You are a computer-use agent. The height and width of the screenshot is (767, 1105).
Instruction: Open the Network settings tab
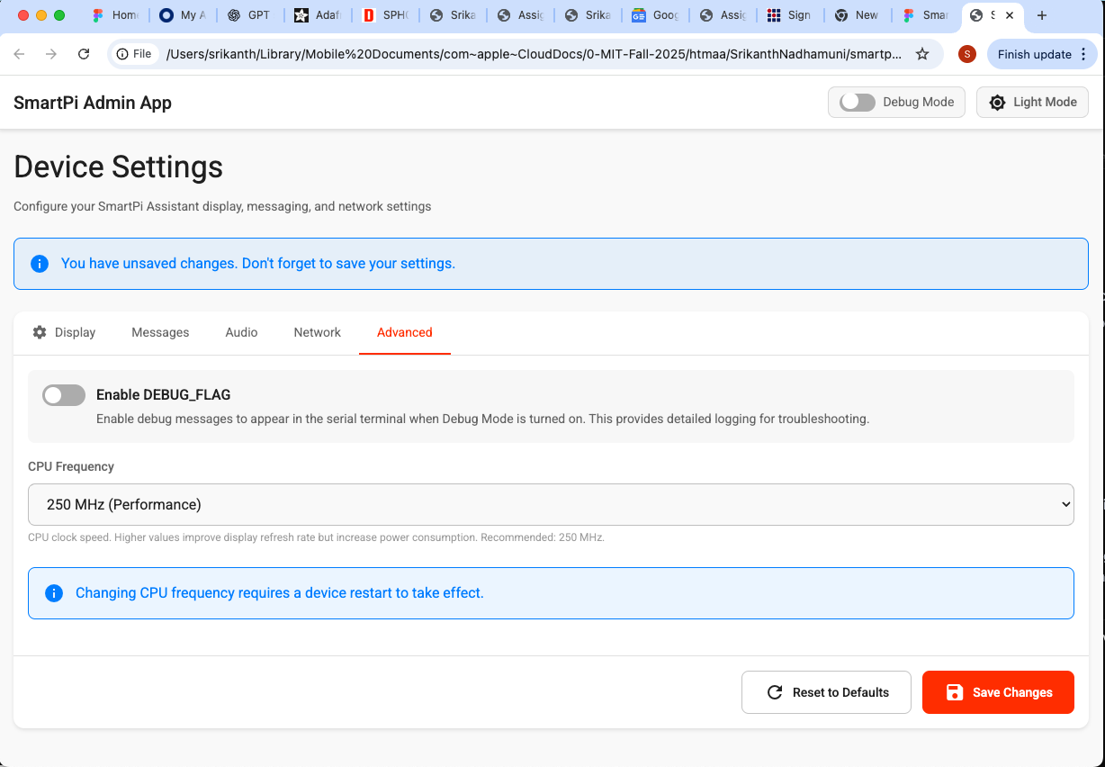pos(317,332)
